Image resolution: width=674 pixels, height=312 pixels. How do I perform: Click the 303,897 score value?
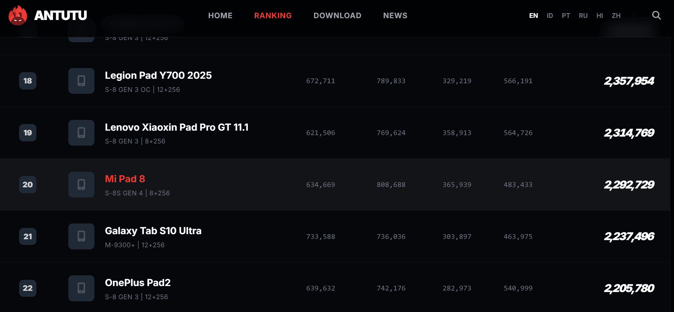click(457, 237)
